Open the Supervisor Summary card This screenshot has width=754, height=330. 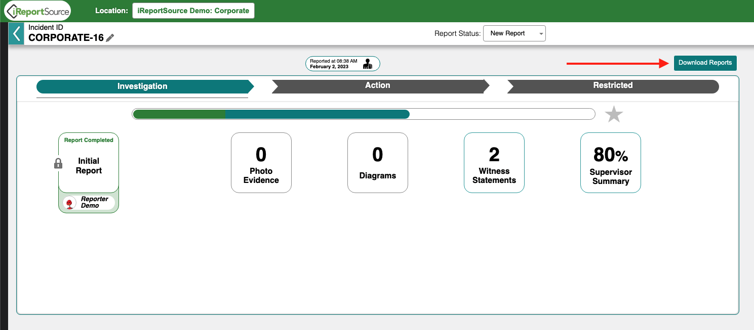(611, 163)
